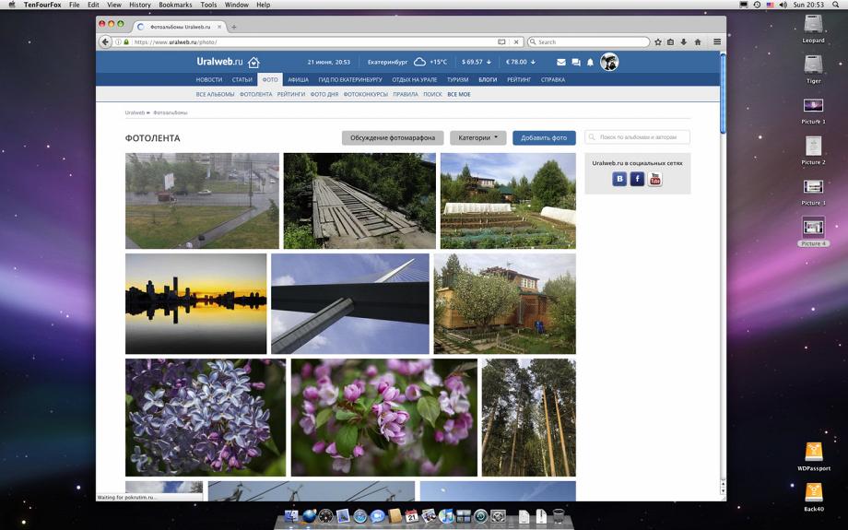Open ВСЕ МОЕ submenu link
Viewport: 848px width, 530px height.
pos(459,94)
